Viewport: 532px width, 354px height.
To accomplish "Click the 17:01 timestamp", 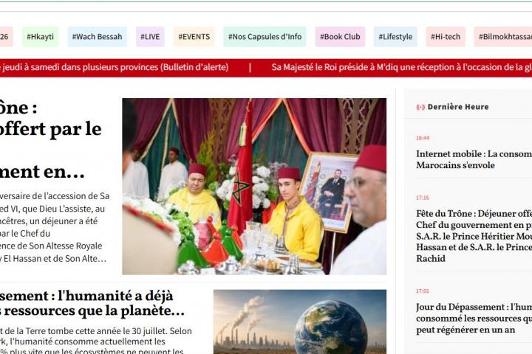I will [423, 291].
